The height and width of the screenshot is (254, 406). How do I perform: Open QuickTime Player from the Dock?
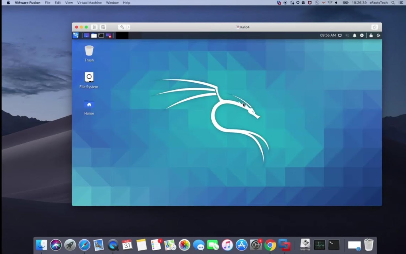click(x=113, y=245)
